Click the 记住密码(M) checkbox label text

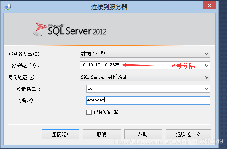[106, 112]
